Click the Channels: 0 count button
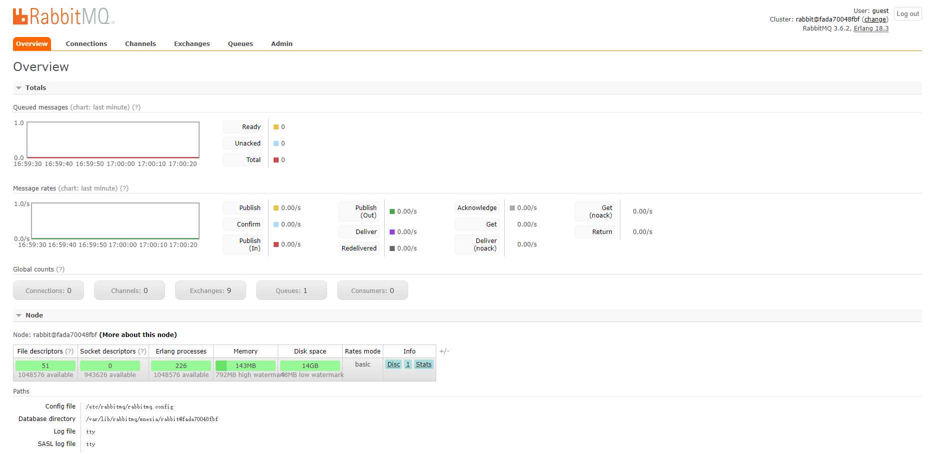Screen dimensions: 932x454 (130, 290)
